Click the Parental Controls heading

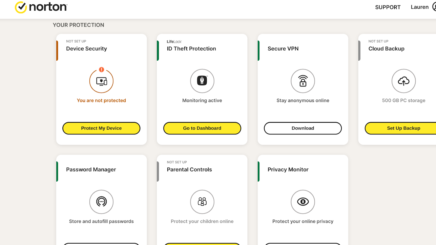(x=189, y=170)
